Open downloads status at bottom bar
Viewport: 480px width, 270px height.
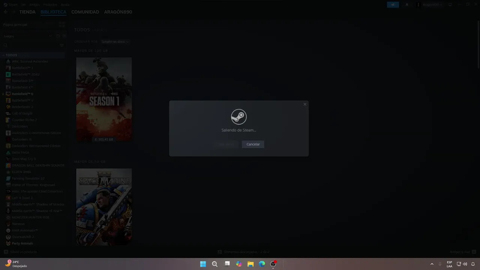(244, 252)
